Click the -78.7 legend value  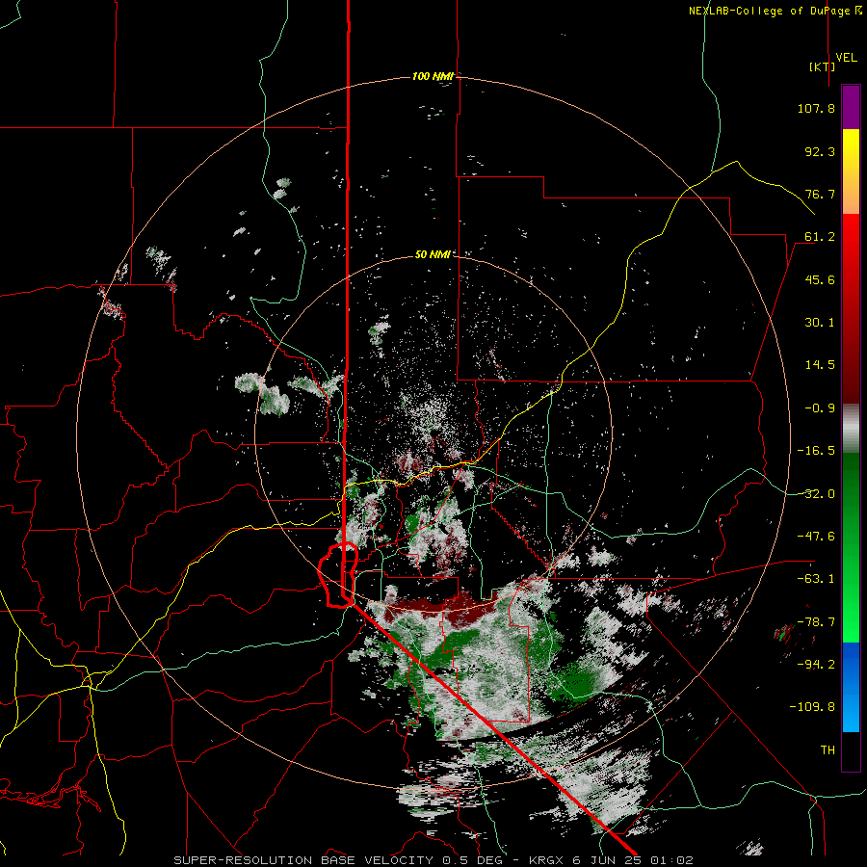816,622
